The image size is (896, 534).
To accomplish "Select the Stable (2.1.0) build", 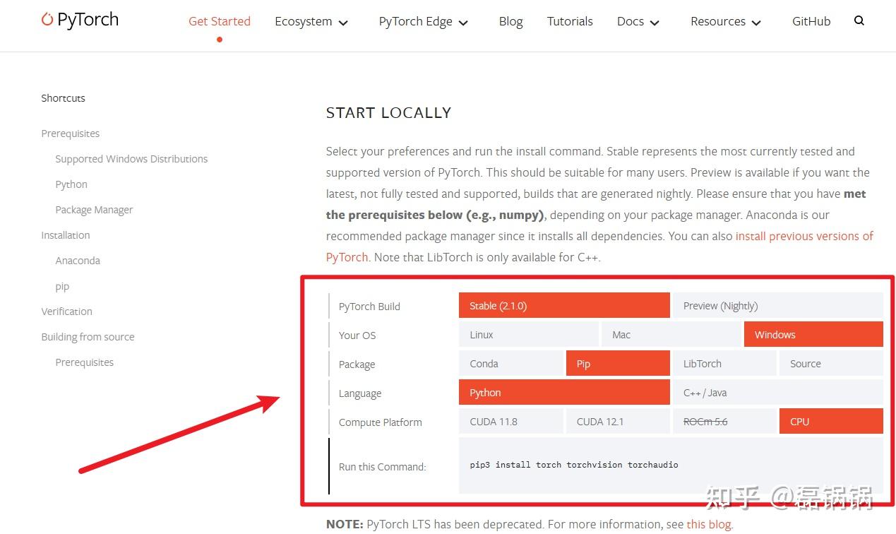I will [564, 305].
